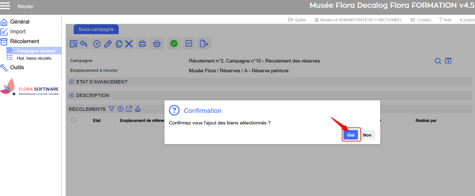Screen dimensions: 475x196
Task: Click the delete X toolbar icon
Action: 129,44
